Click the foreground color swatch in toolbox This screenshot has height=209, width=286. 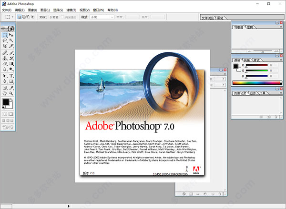(5, 102)
